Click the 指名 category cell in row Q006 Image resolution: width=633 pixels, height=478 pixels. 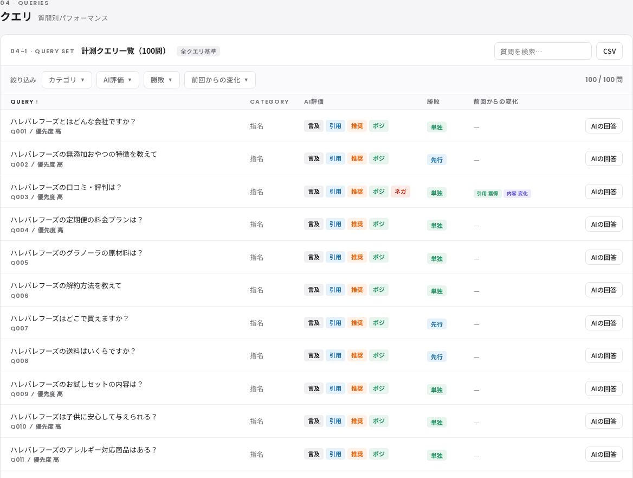257,290
